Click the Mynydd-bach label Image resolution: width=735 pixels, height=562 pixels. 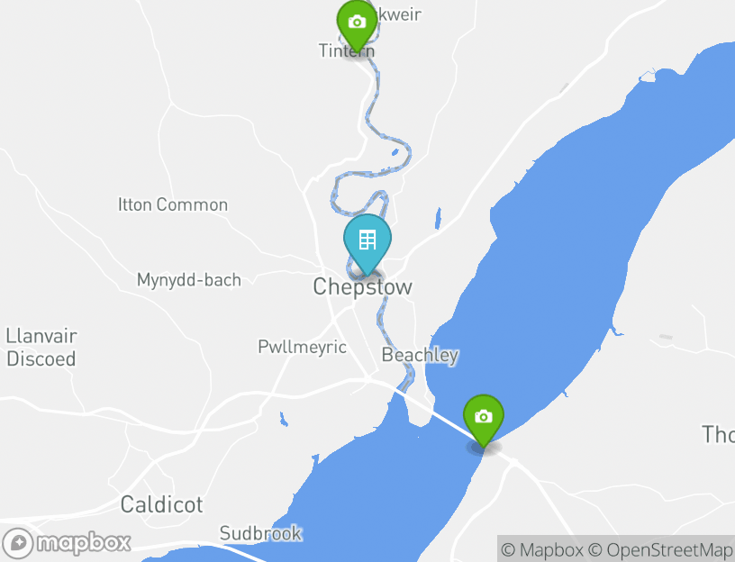[189, 280]
